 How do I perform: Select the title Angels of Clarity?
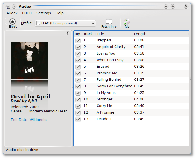111,47
